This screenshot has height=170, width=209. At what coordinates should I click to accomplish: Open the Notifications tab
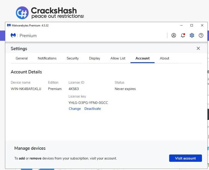pyautogui.click(x=47, y=58)
